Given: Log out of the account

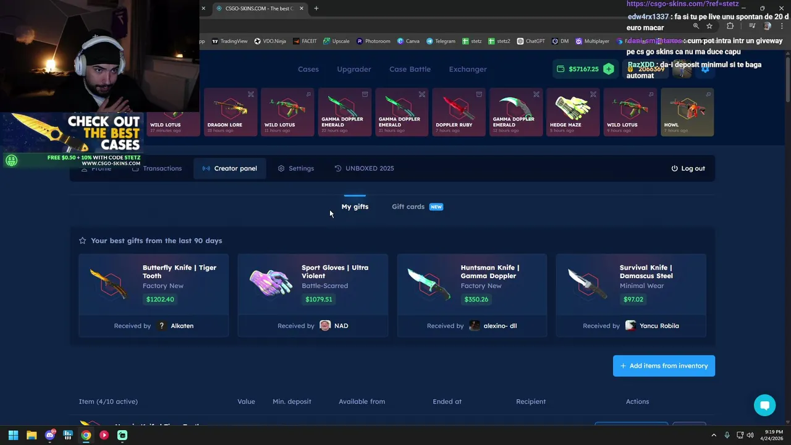Looking at the screenshot, I should (x=688, y=168).
